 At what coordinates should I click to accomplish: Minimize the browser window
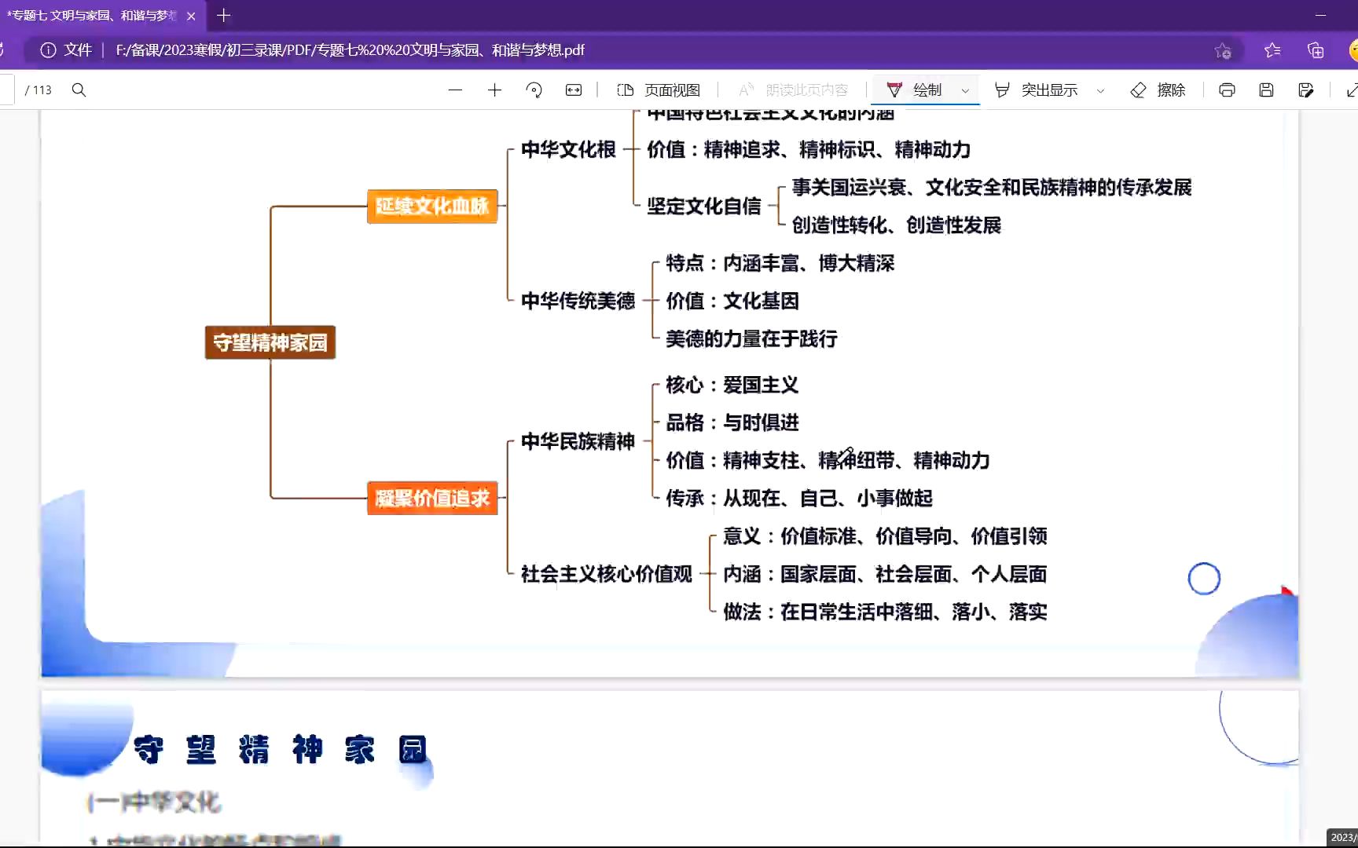pos(1320,15)
